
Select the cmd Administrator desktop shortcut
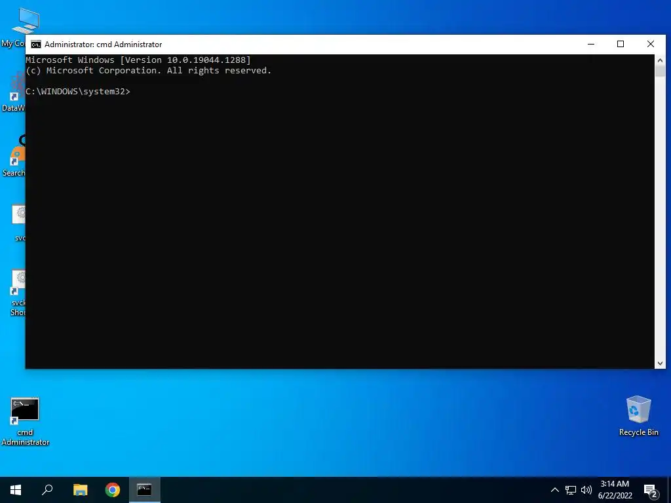click(x=25, y=422)
